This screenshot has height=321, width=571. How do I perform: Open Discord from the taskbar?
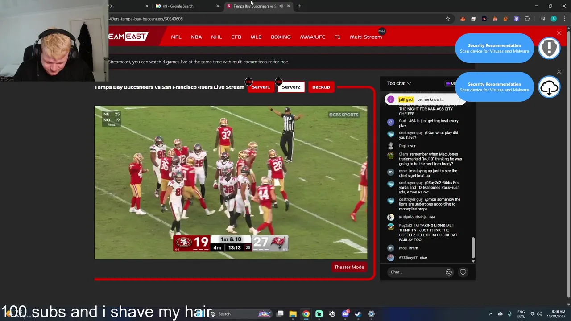345,314
